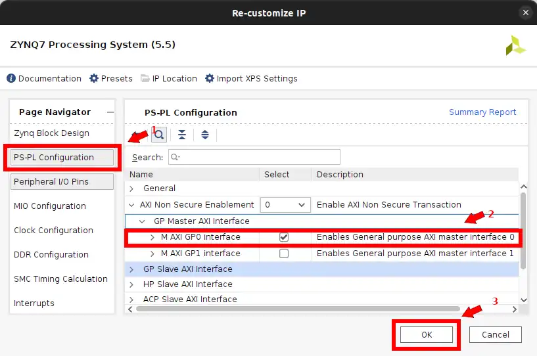The width and height of the screenshot is (537, 356).
Task: Collapse GP Master AXI Interface group
Action: (142, 221)
